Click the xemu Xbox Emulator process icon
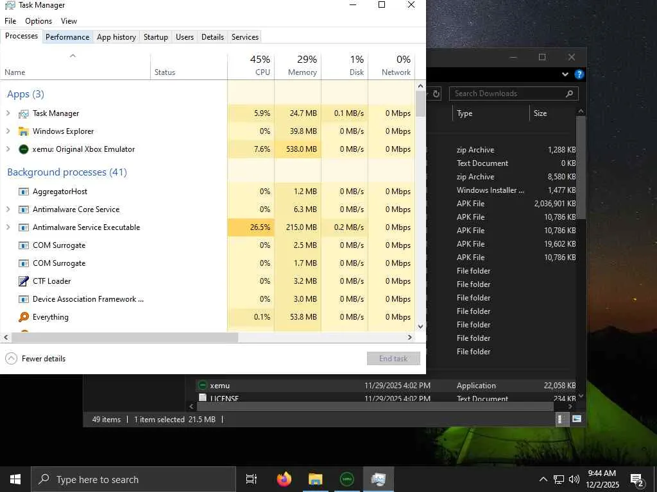 click(24, 149)
